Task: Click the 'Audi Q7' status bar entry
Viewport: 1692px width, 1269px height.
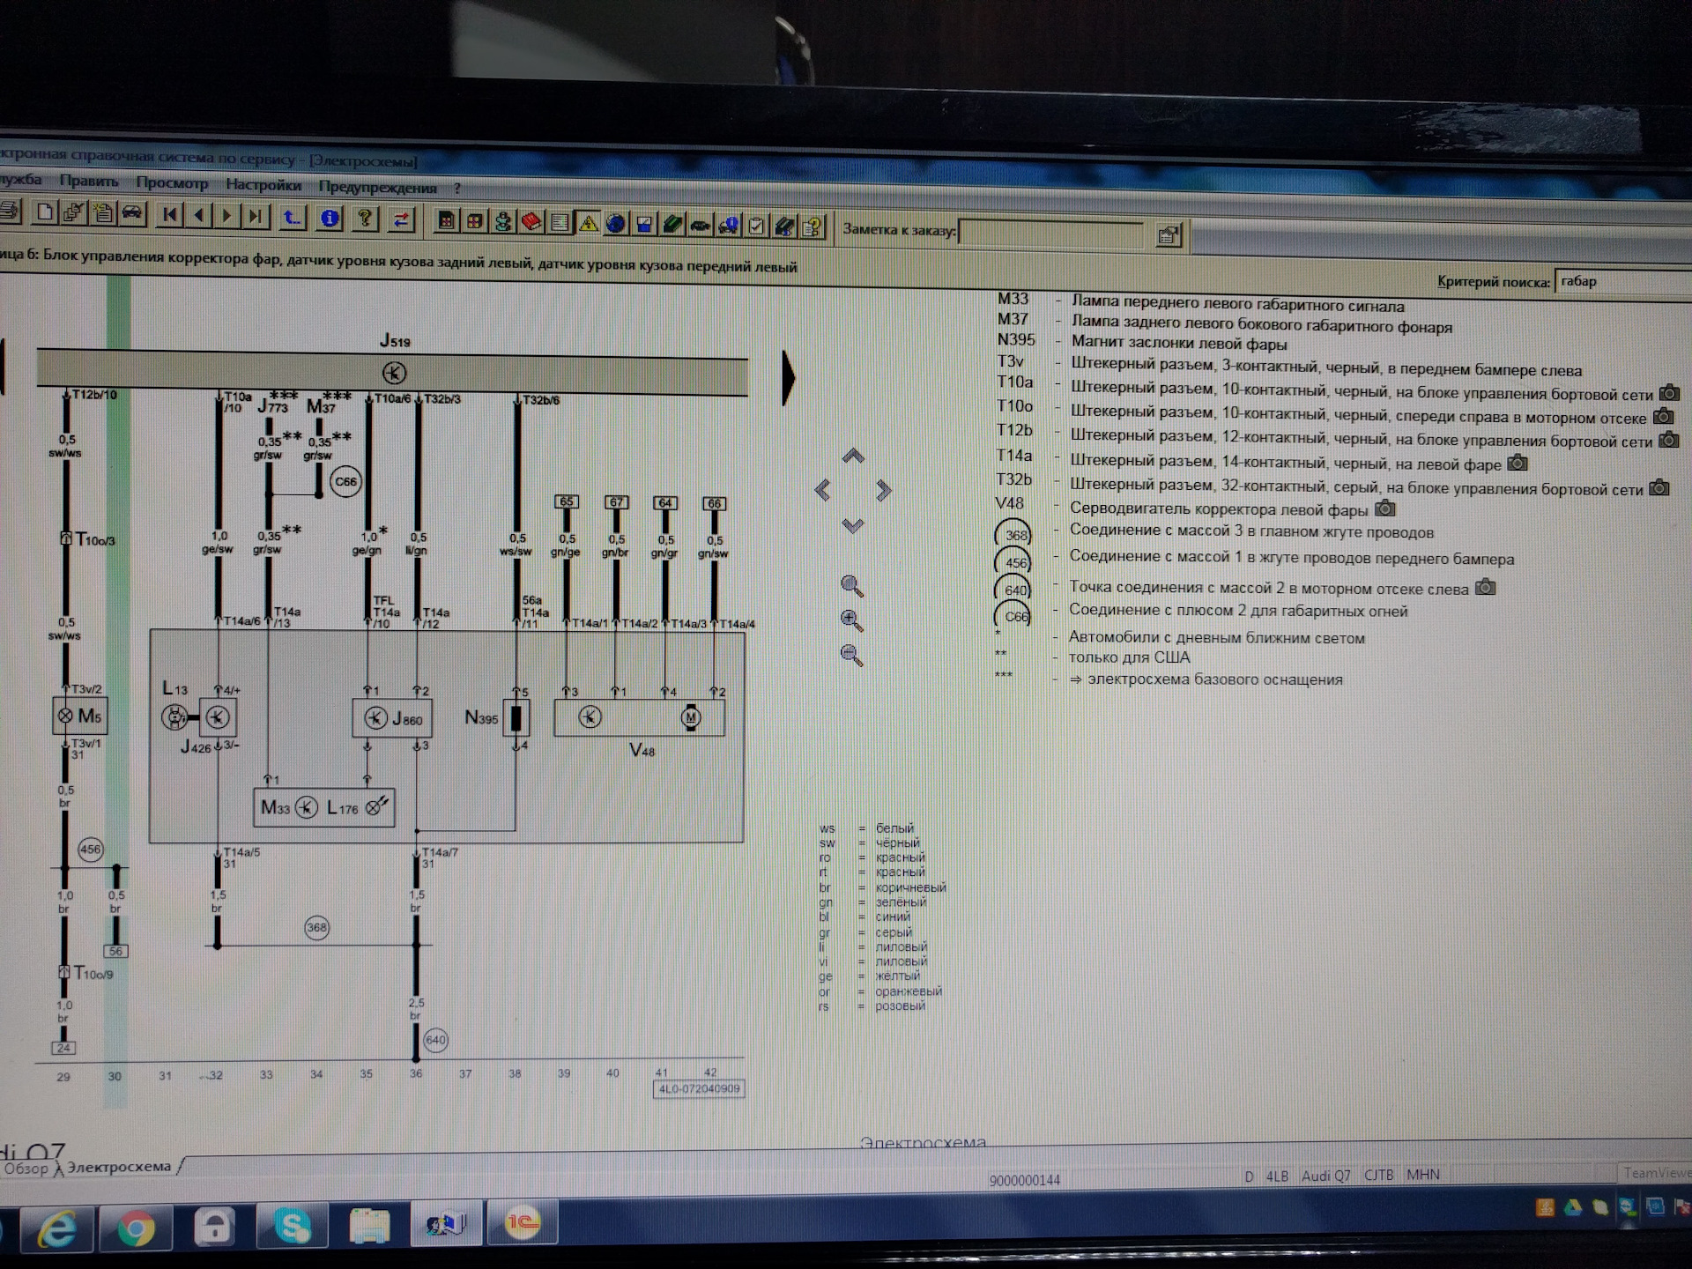Action: [1325, 1176]
